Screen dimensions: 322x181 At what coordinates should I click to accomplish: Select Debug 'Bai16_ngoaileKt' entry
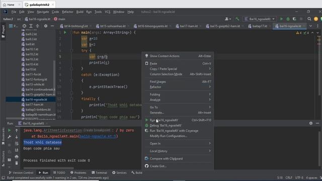pyautogui.click(x=178, y=125)
